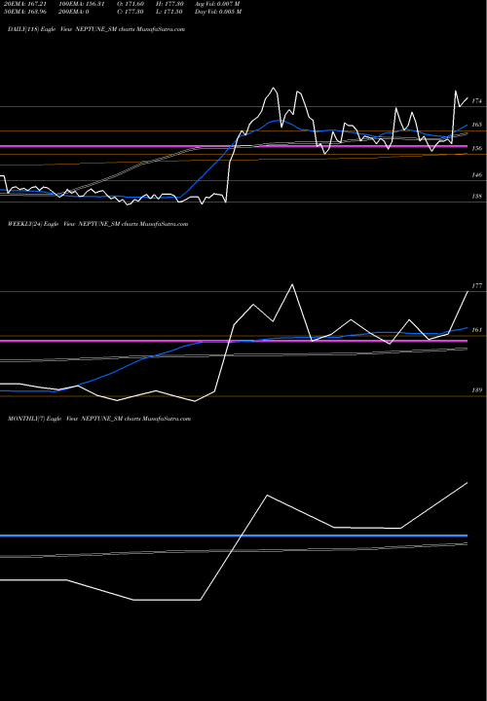
Task: Click the low price L: value
Action: (x=169, y=12)
